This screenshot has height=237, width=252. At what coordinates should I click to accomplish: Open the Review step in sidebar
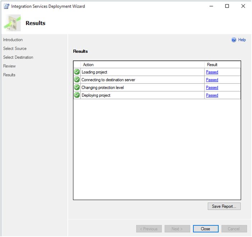pyautogui.click(x=9, y=66)
